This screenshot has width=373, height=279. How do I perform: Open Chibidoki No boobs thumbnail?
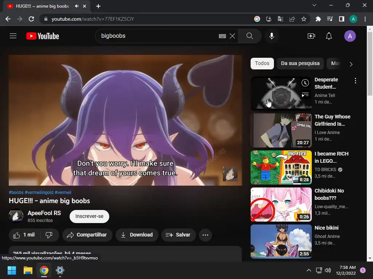[281, 205]
